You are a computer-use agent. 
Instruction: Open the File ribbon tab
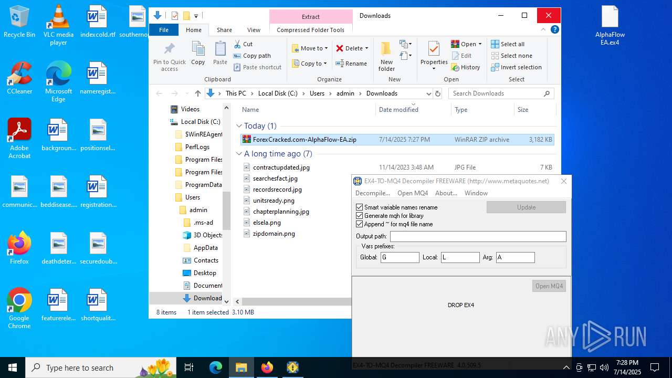click(164, 30)
